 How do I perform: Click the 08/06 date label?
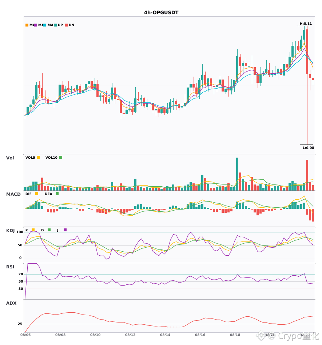[x=25, y=335]
